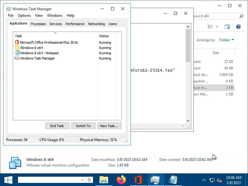Switch to the Processes tab
This screenshot has width=248, height=186.
pos(38,24)
